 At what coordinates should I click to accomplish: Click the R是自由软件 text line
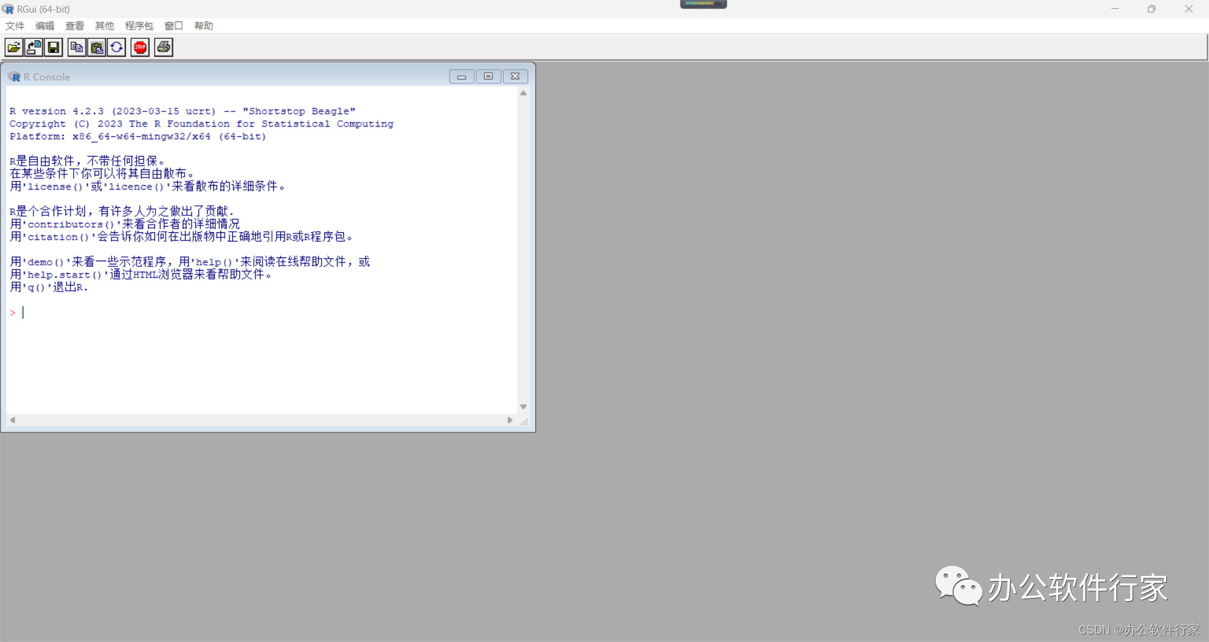[x=88, y=161]
